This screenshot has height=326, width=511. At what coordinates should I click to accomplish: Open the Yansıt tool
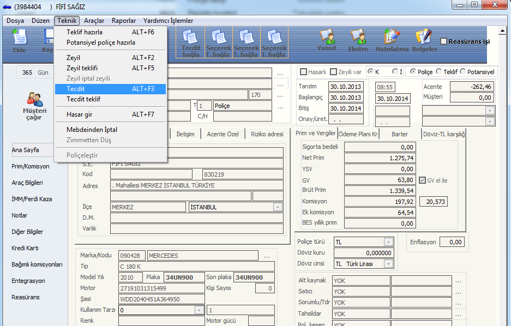[x=327, y=41]
